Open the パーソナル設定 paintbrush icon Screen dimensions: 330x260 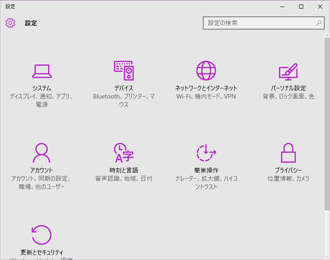288,71
